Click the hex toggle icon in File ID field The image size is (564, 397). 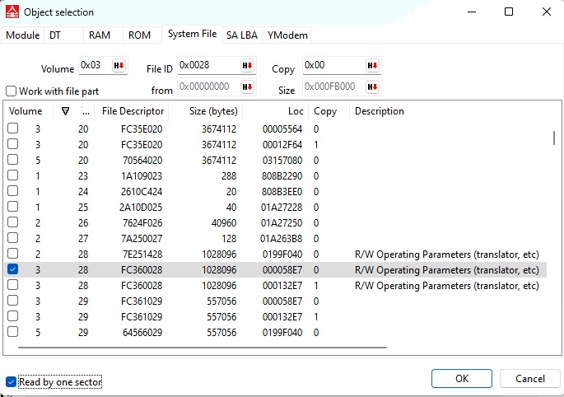click(248, 66)
